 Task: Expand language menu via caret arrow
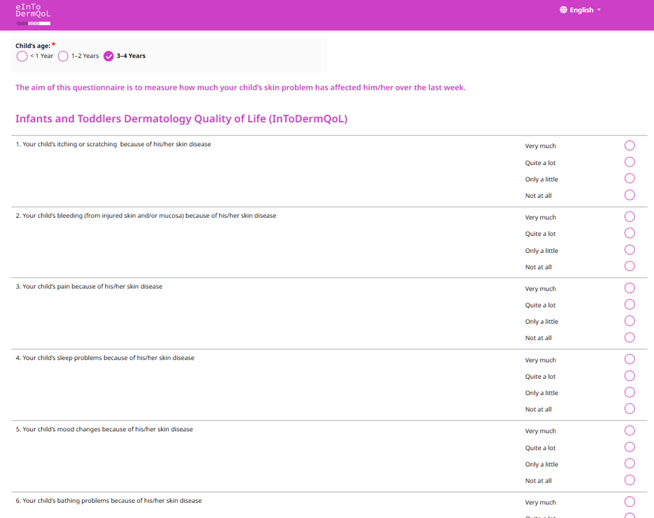tap(599, 10)
